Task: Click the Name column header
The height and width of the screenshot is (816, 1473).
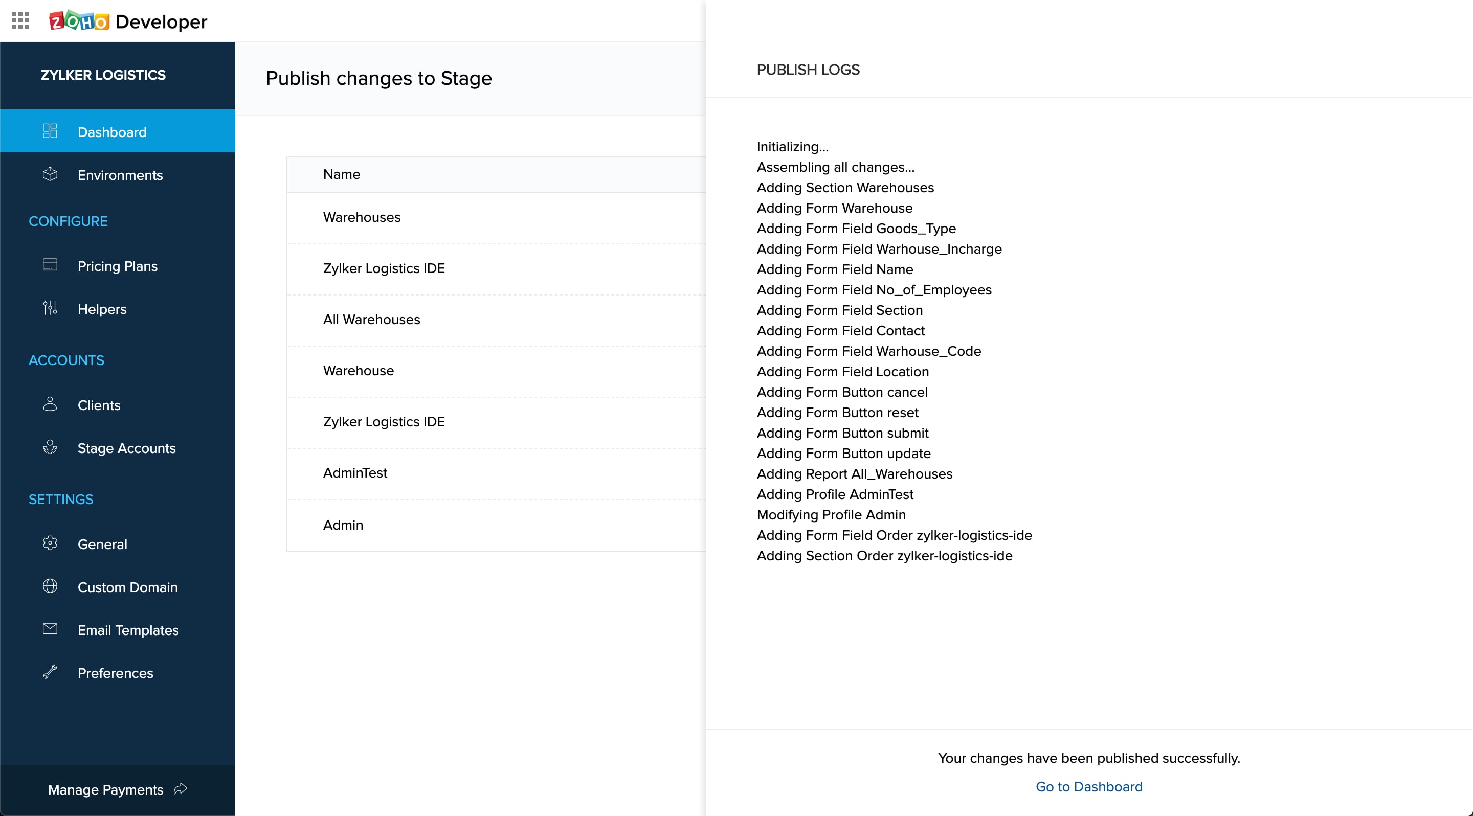Action: coord(341,174)
